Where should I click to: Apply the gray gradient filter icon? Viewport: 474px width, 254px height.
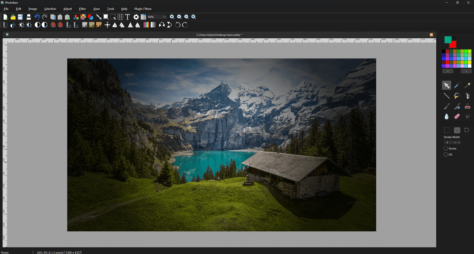(x=153, y=25)
